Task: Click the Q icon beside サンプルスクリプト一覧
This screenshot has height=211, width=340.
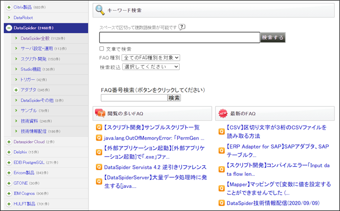Action: [x=99, y=127]
